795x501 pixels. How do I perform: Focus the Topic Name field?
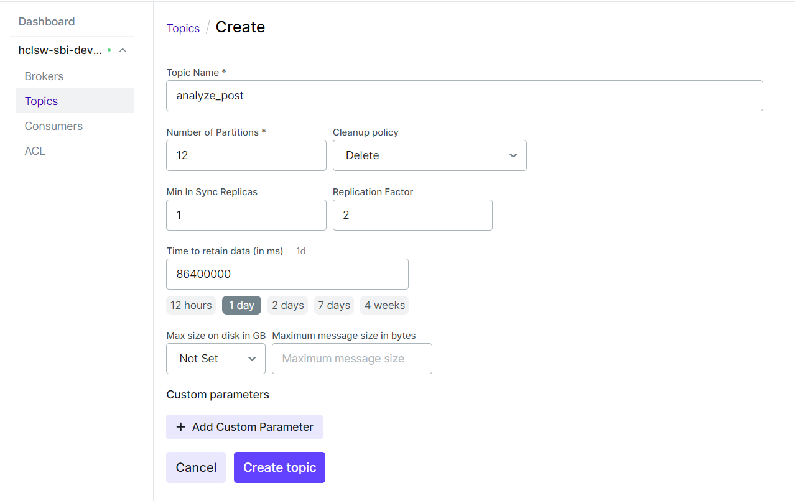[x=464, y=96]
